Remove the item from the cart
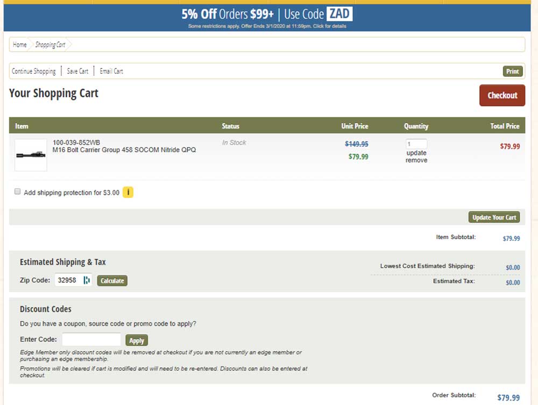The width and height of the screenshot is (538, 405). click(x=416, y=160)
